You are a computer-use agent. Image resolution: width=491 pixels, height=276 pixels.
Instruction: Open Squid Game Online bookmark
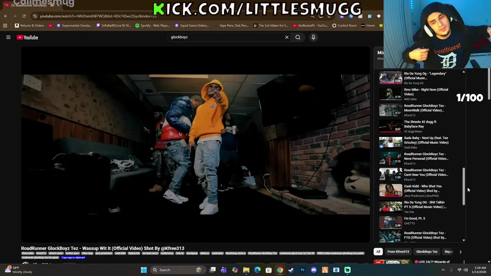click(x=192, y=26)
